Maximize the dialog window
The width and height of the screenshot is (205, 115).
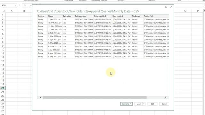point(166,7)
